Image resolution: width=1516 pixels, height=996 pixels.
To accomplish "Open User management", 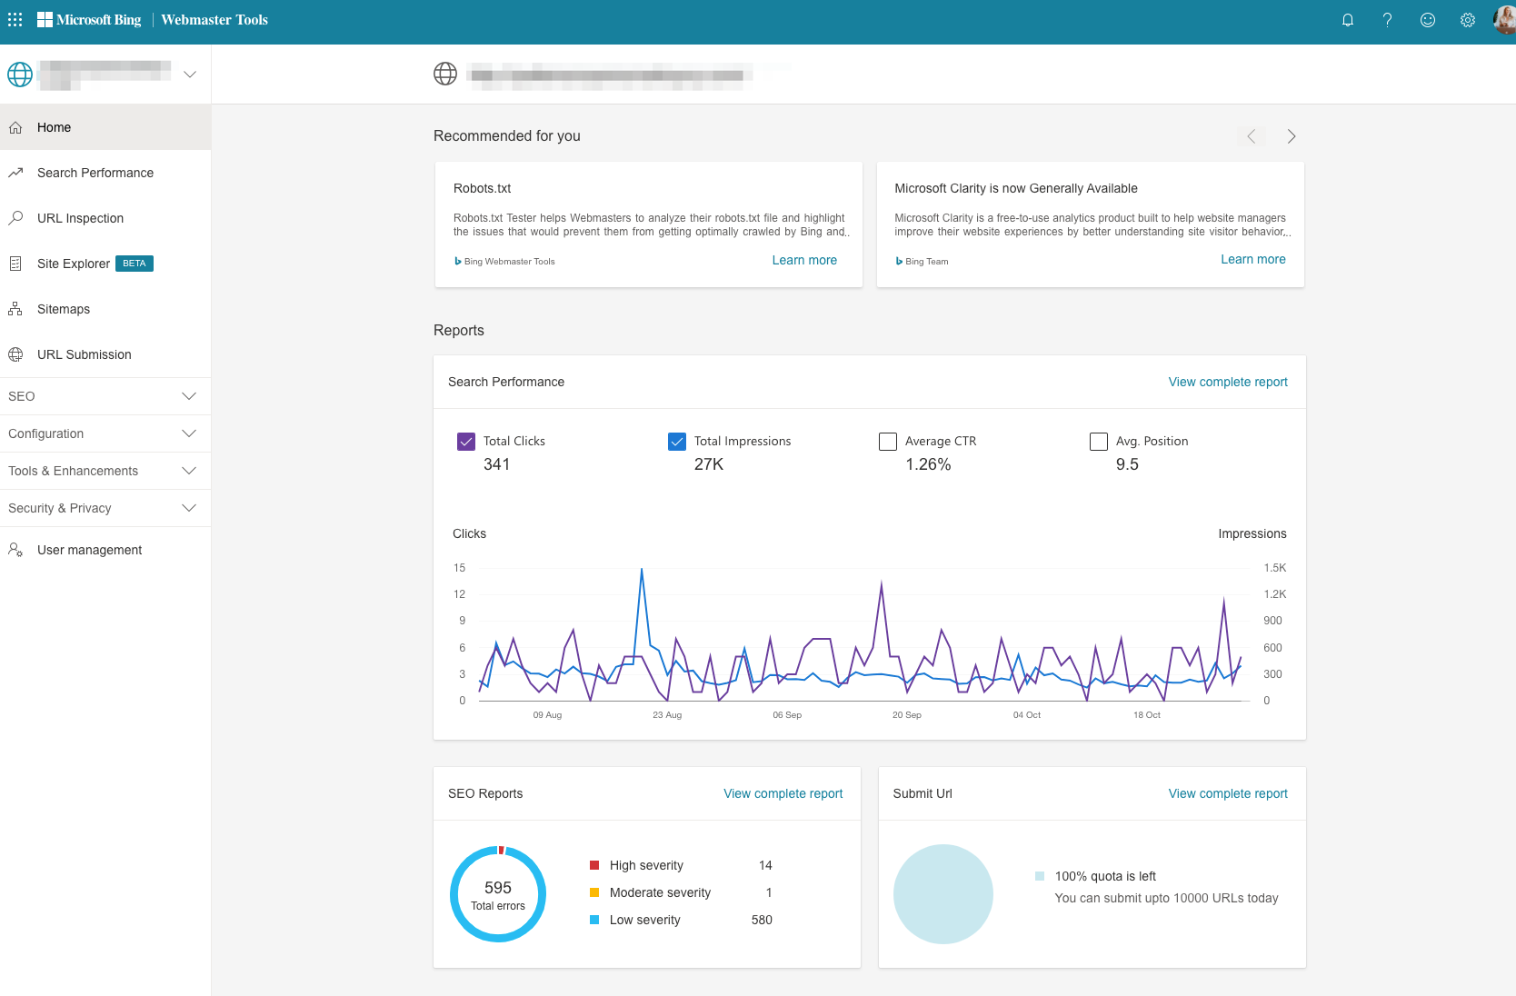I will coord(89,550).
